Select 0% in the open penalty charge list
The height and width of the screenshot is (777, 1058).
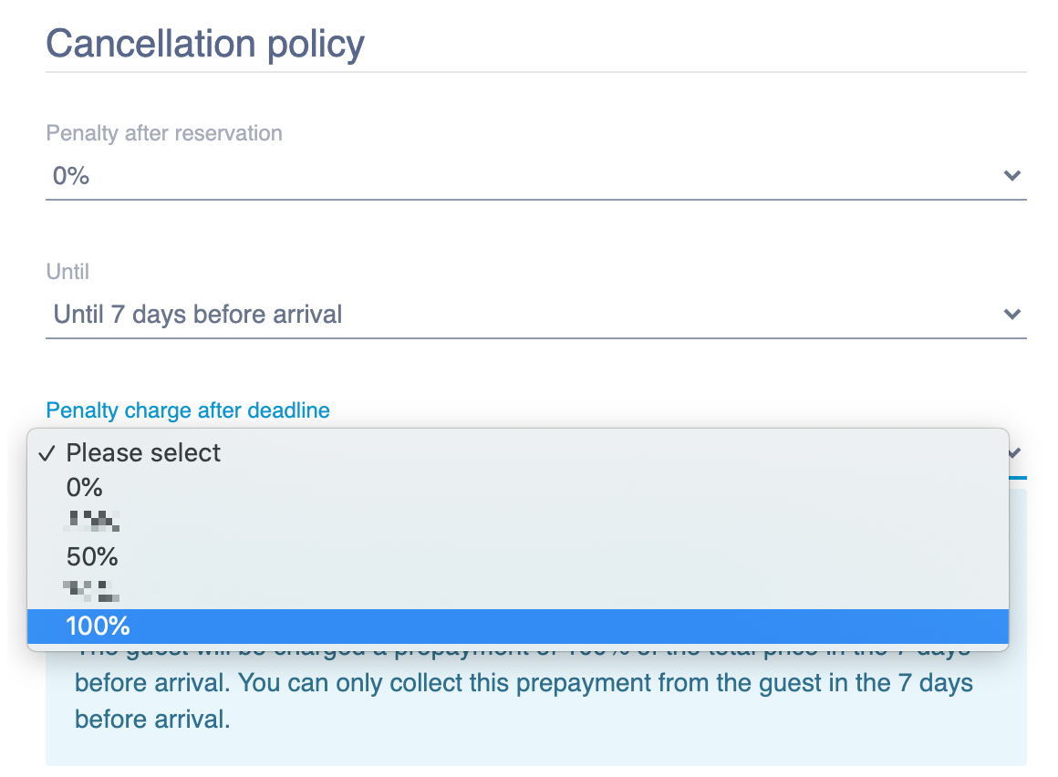(85, 487)
